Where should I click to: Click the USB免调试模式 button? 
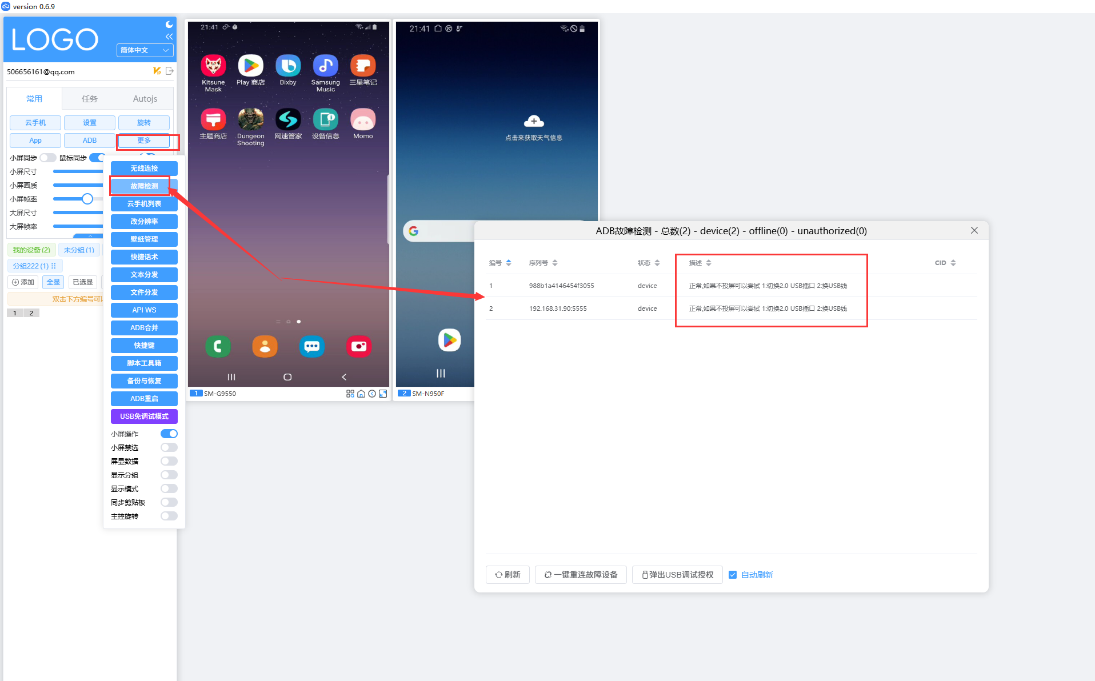(144, 416)
